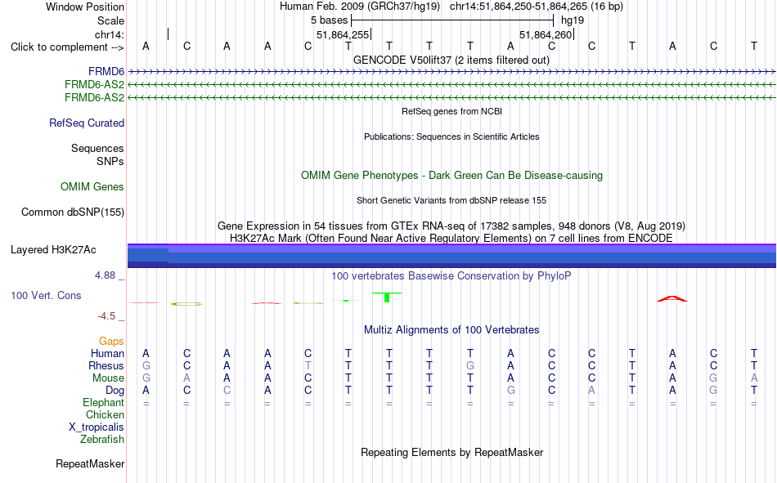The width and height of the screenshot is (777, 483).
Task: Click the Sequences track label
Action: tap(97, 149)
